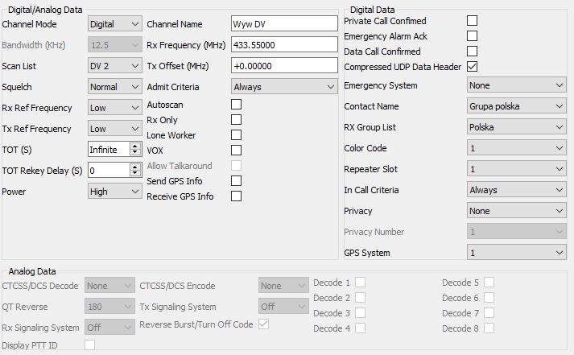The image size is (574, 355).
Task: Increase the TOT (S) value with up arrow
Action: click(135, 146)
